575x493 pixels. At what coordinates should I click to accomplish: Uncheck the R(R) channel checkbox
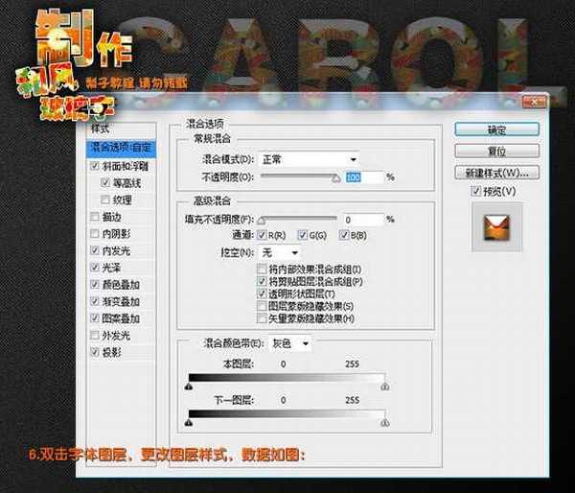[262, 235]
